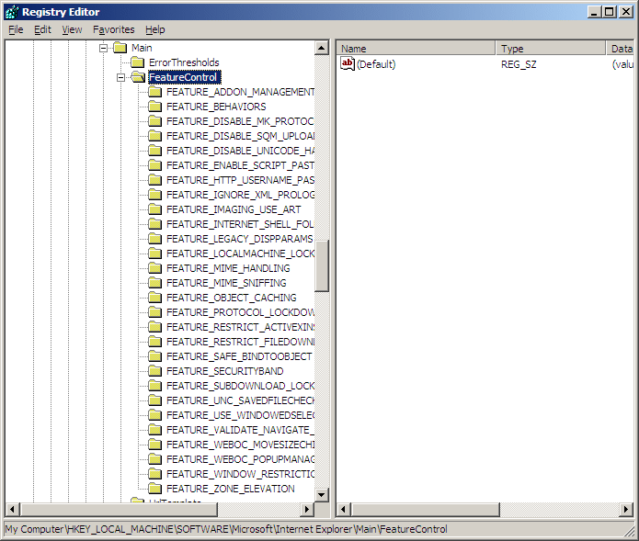Select the FEATURE_WINDOW_RESTRICTIONS key name
The width and height of the screenshot is (639, 541).
pos(240,474)
